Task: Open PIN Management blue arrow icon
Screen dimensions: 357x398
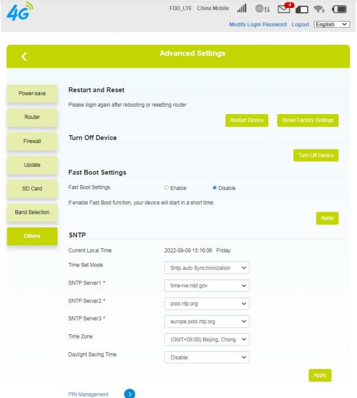Action: click(x=129, y=394)
